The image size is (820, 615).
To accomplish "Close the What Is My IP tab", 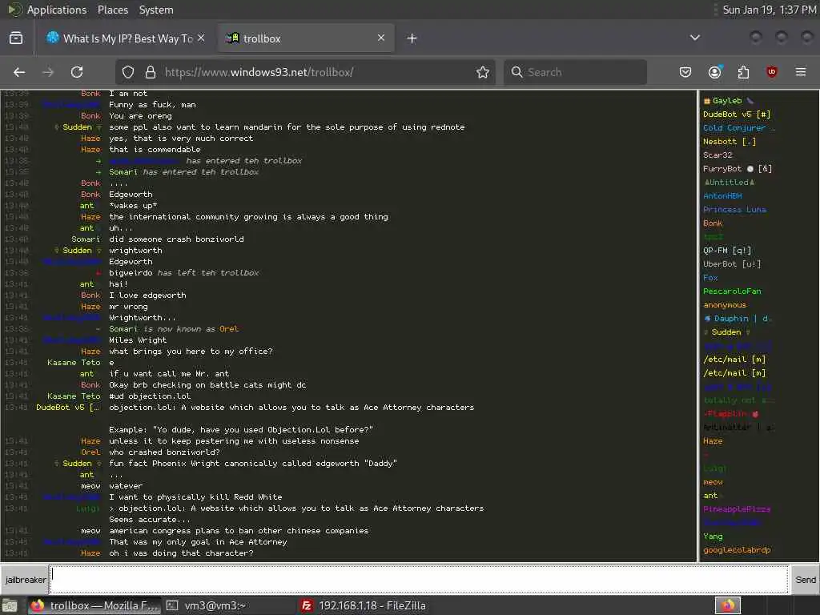I will pyautogui.click(x=201, y=38).
